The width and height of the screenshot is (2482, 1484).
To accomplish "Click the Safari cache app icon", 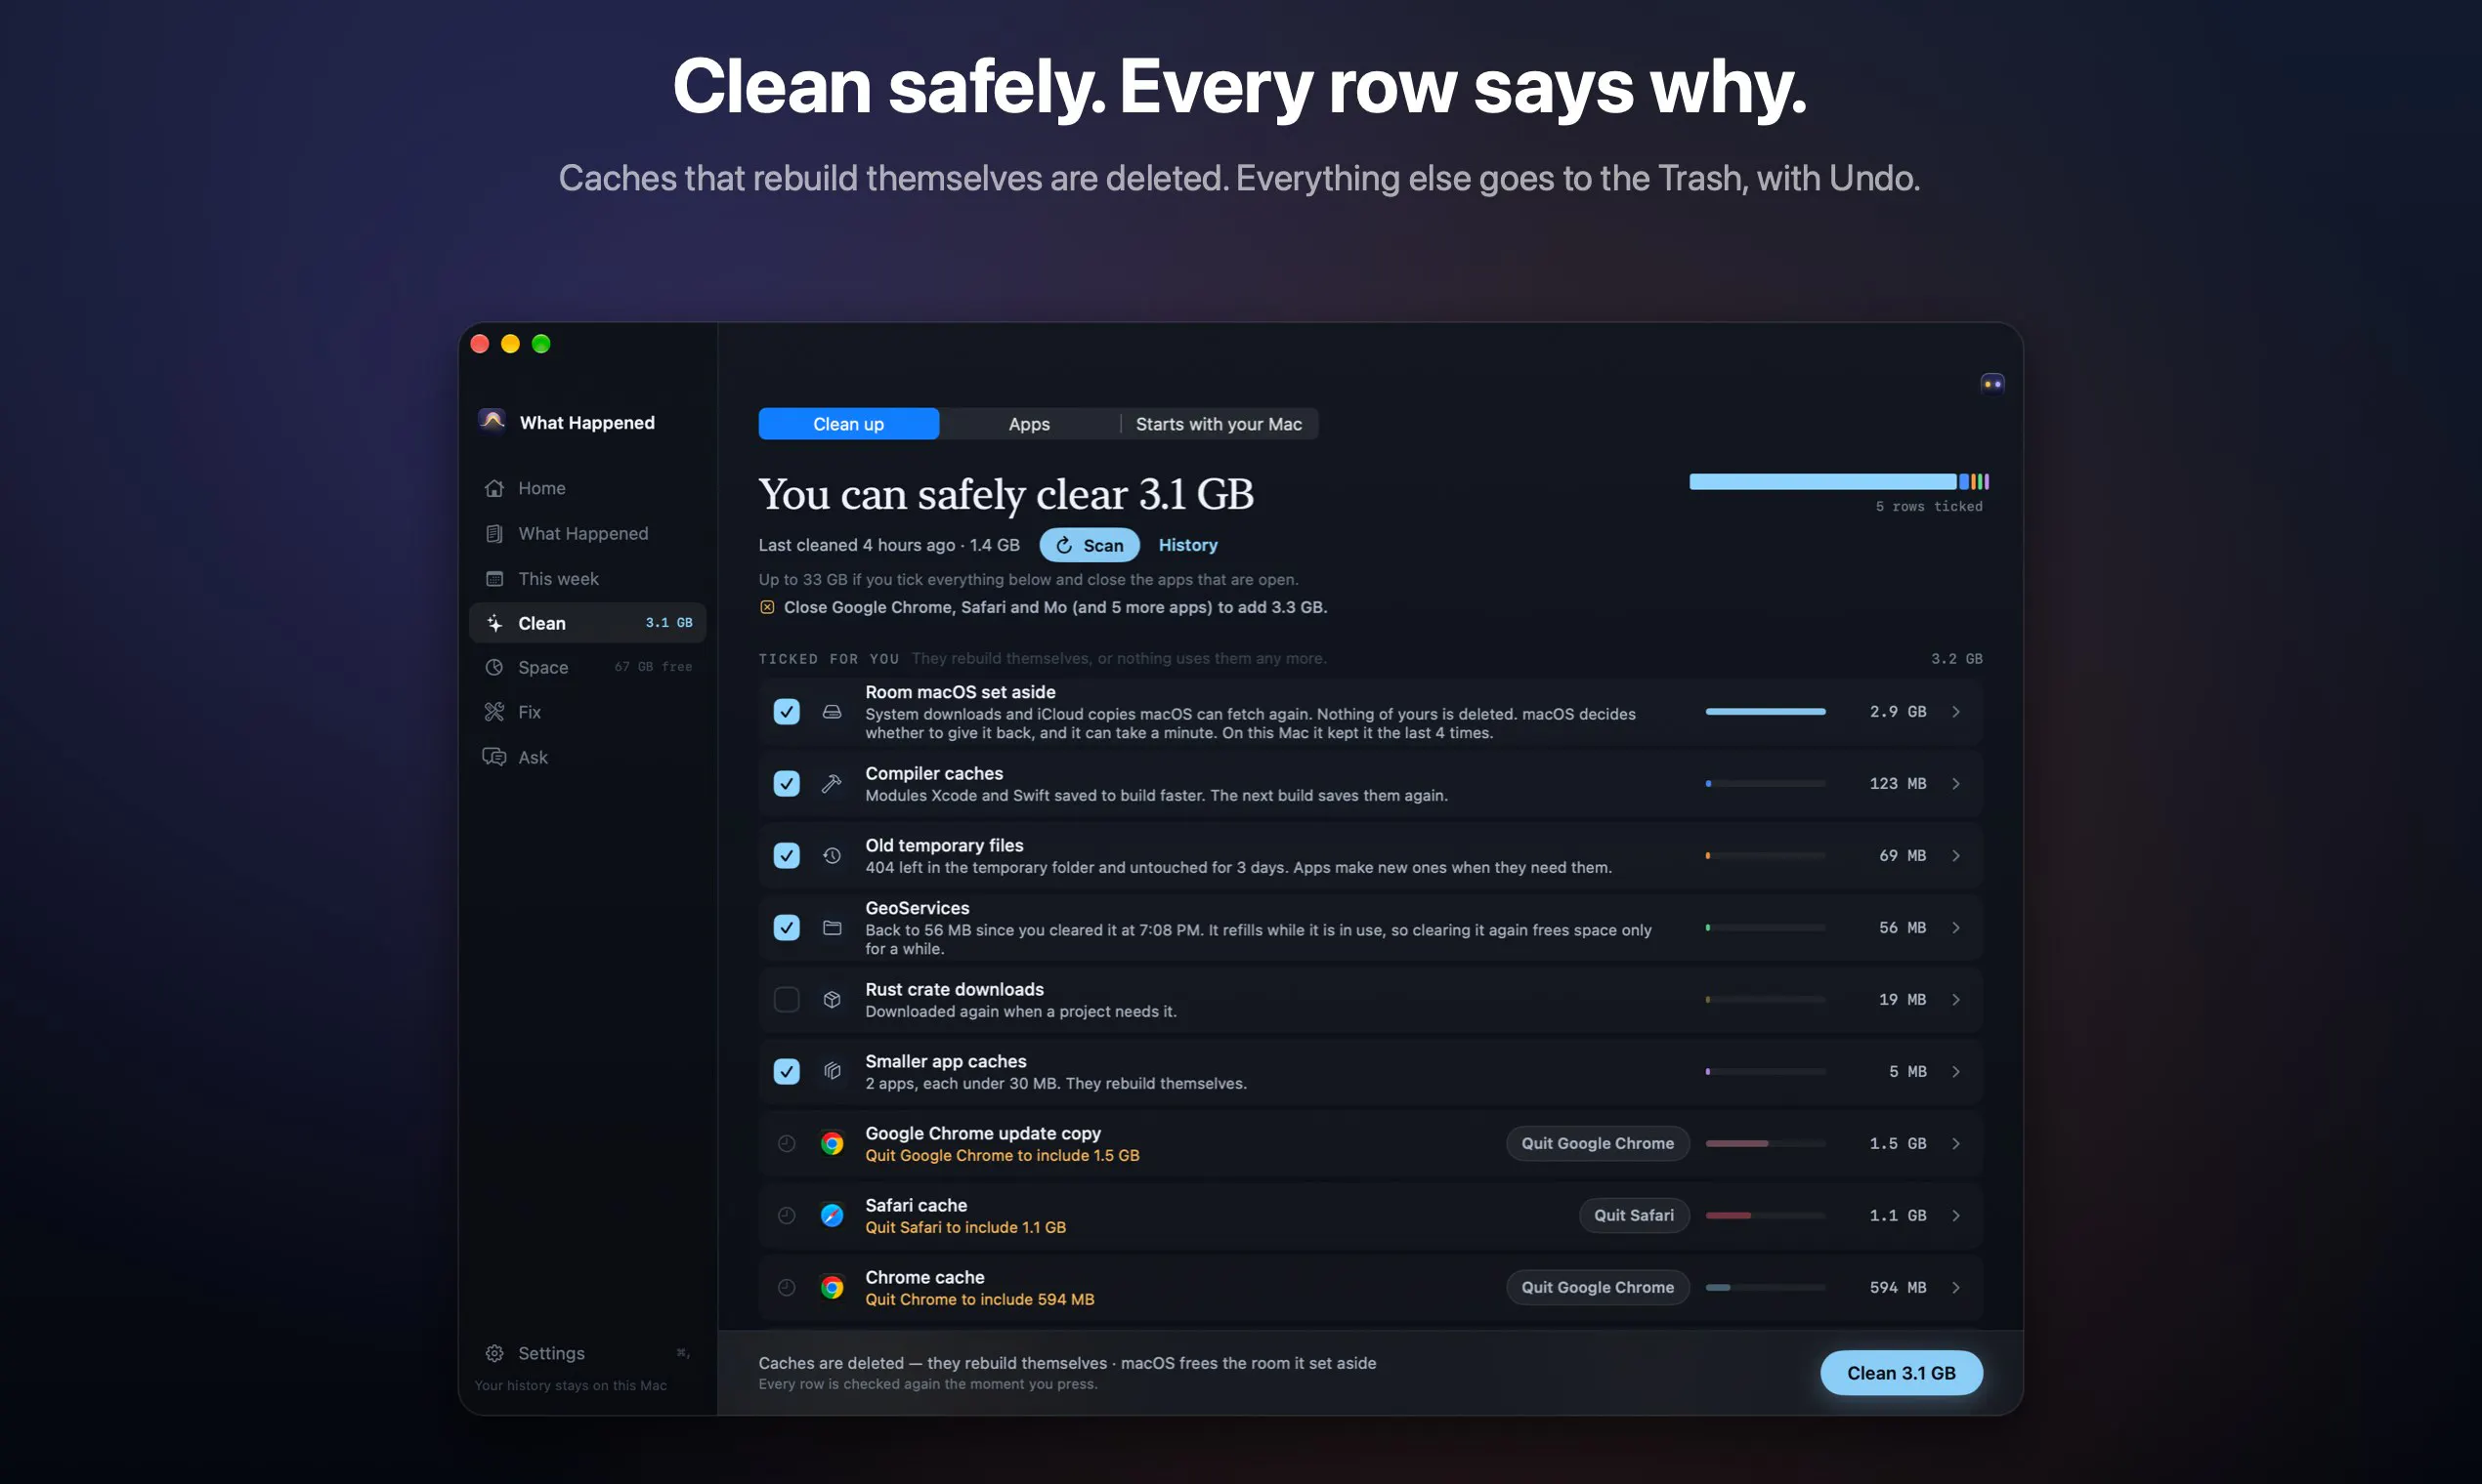I will pyautogui.click(x=832, y=1215).
